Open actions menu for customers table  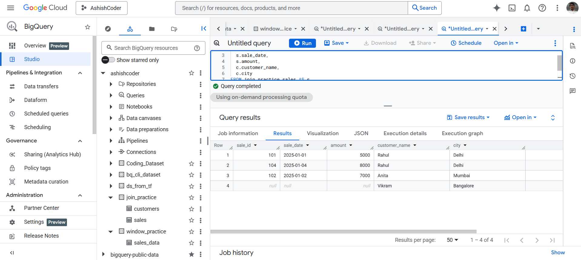point(201,209)
